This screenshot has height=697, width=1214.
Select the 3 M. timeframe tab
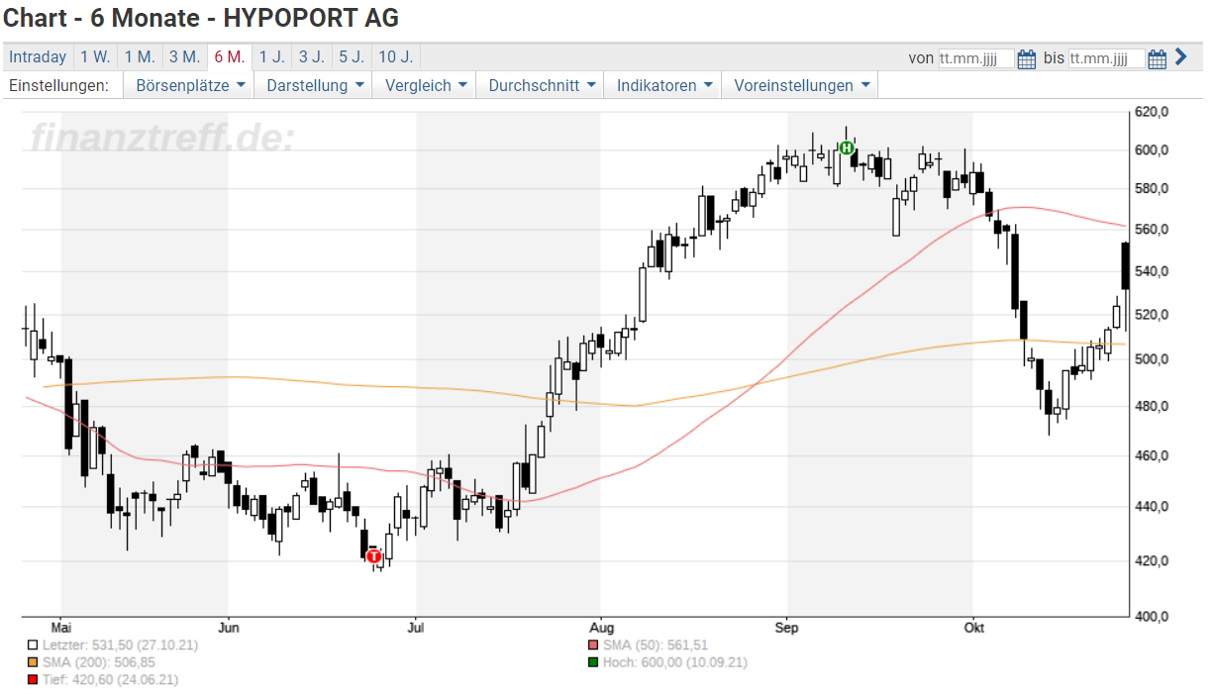tap(184, 57)
